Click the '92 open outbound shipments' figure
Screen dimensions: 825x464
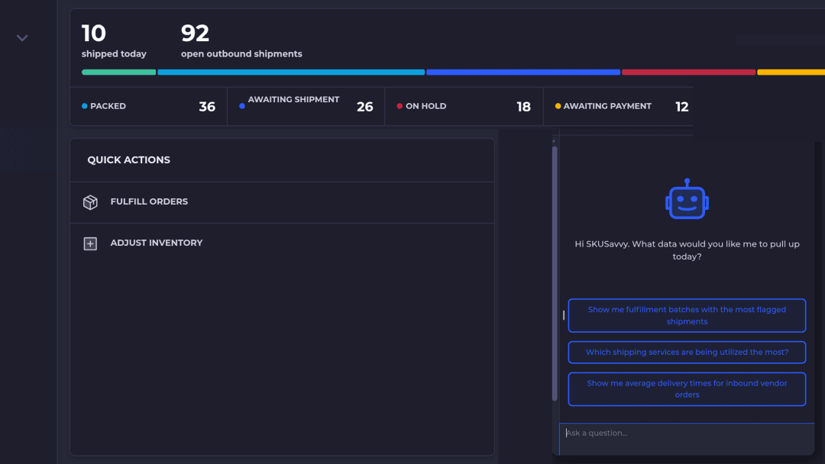(x=241, y=41)
